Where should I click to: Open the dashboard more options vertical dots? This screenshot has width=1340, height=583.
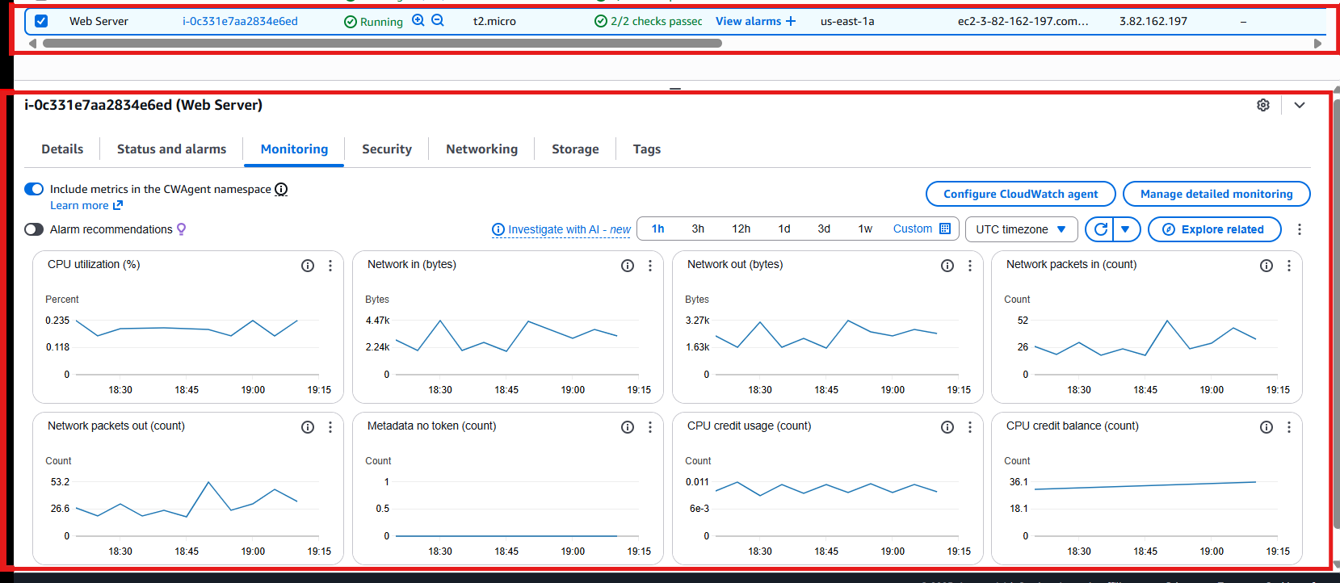pyautogui.click(x=1300, y=229)
